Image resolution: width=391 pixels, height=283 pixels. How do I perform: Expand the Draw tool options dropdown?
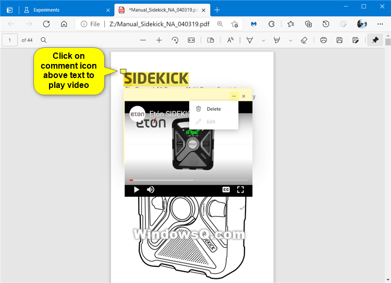(263, 41)
